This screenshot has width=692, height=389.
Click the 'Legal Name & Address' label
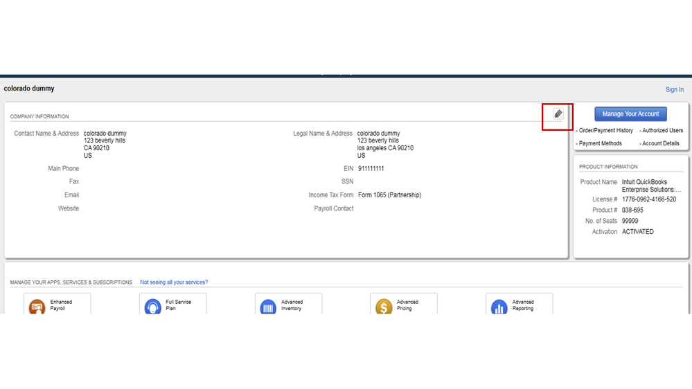[x=323, y=133]
